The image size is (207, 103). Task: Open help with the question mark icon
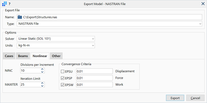pyautogui.click(x=9, y=4)
